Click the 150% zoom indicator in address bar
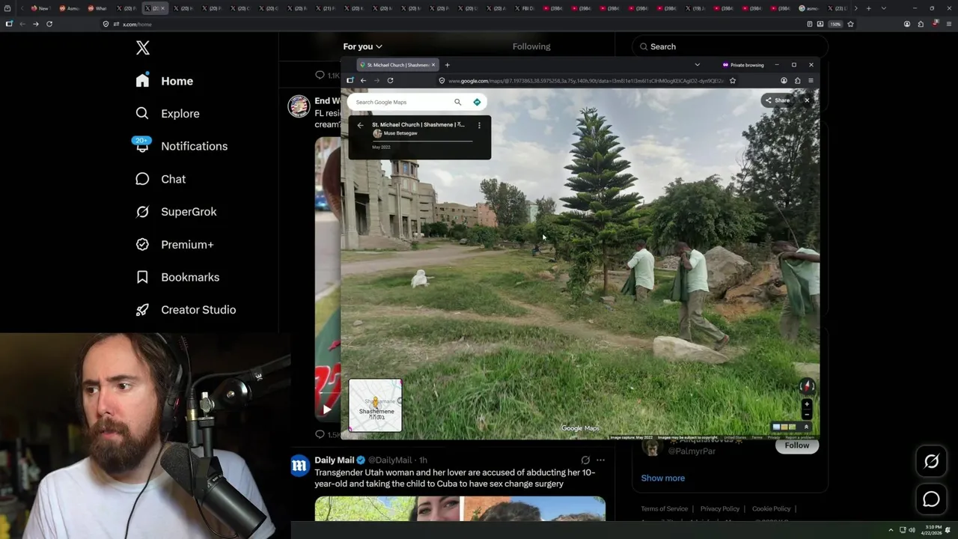 [835, 24]
